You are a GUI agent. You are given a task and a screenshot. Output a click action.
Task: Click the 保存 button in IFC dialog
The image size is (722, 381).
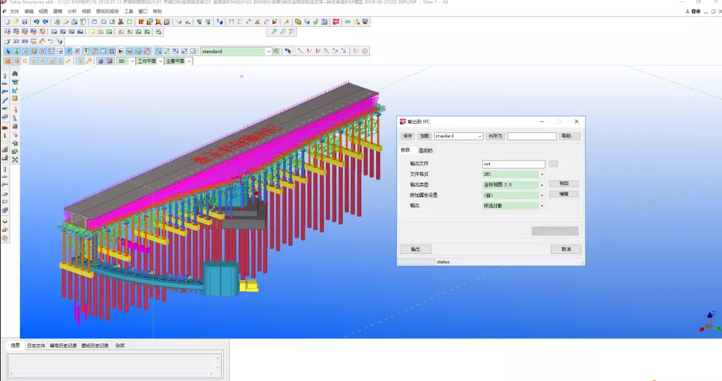[407, 136]
